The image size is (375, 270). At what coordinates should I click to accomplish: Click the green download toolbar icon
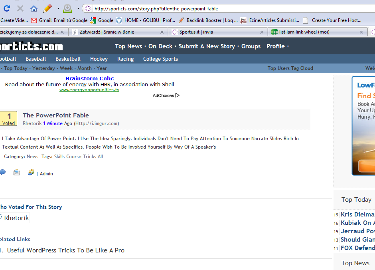pyautogui.click(x=67, y=9)
